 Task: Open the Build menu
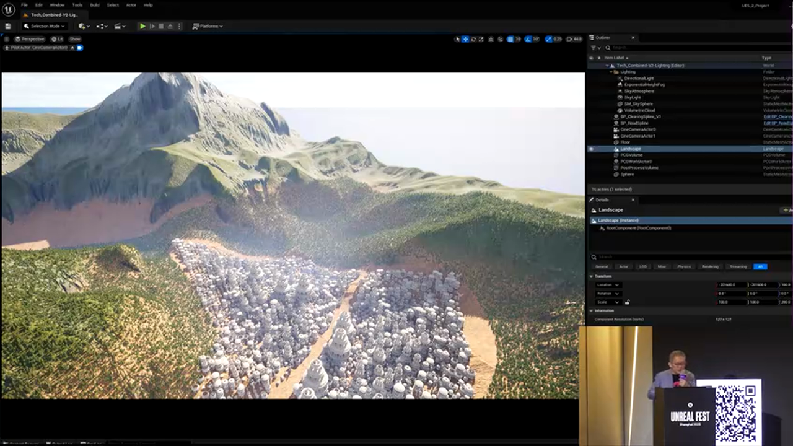tap(94, 5)
